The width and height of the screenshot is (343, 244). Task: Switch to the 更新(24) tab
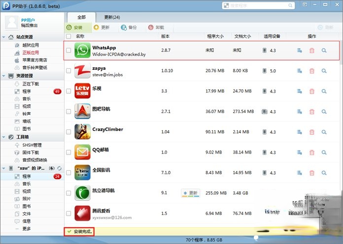click(112, 17)
